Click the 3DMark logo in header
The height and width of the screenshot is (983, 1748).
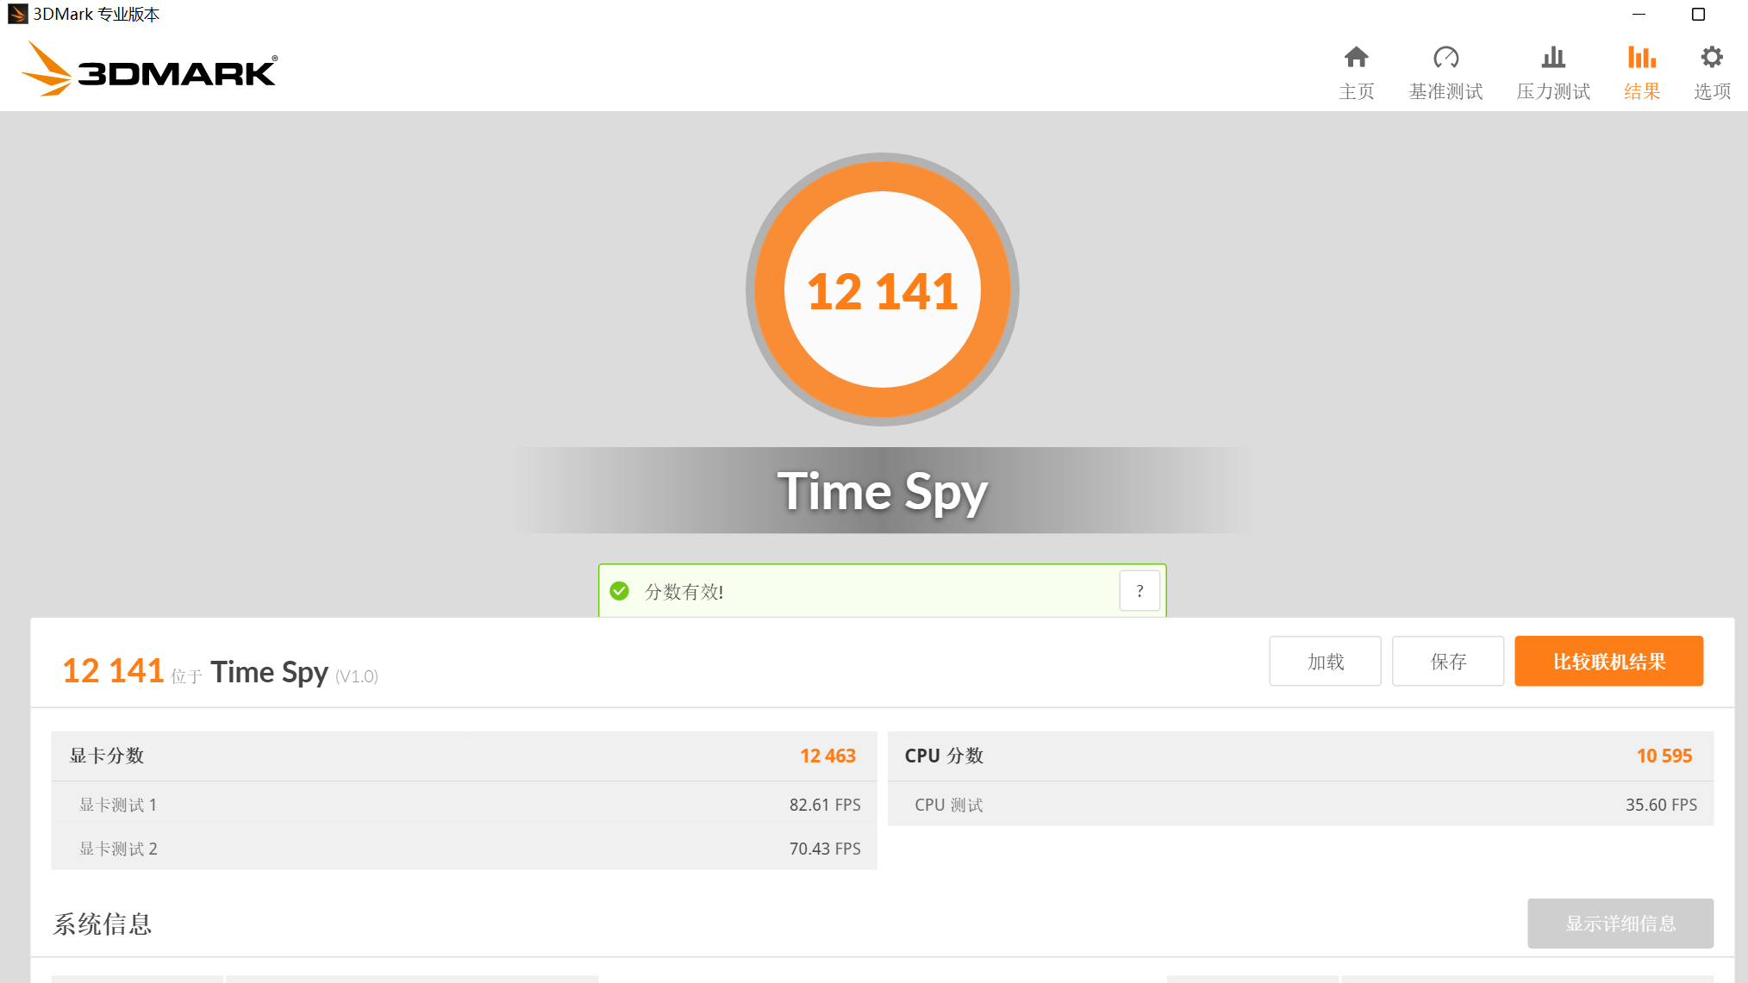[149, 69]
